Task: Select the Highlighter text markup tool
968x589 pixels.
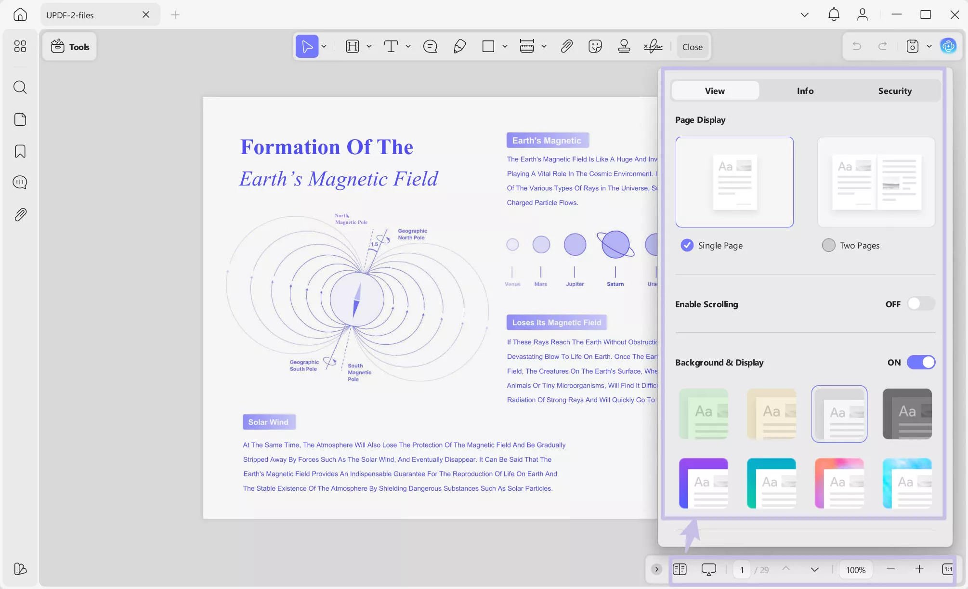Action: point(352,47)
